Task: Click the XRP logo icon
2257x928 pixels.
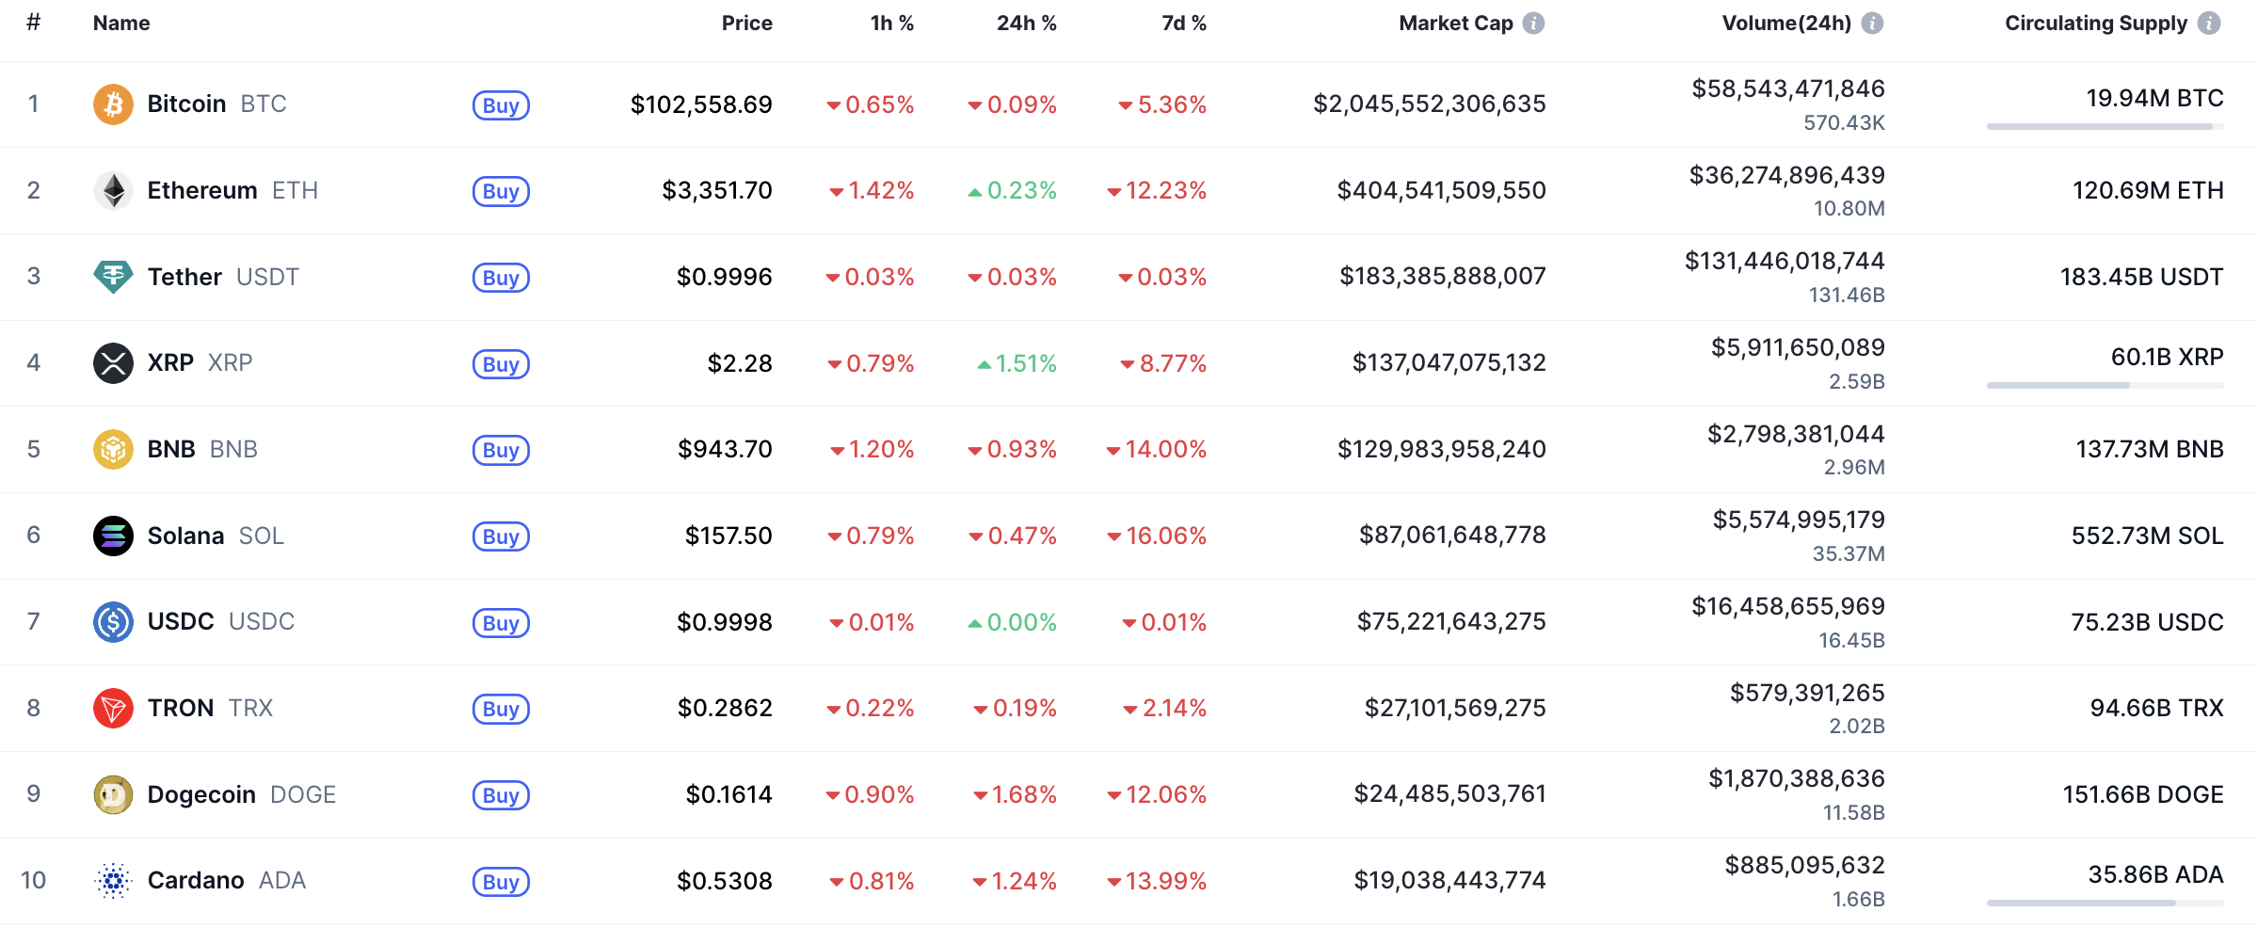Action: point(113,363)
